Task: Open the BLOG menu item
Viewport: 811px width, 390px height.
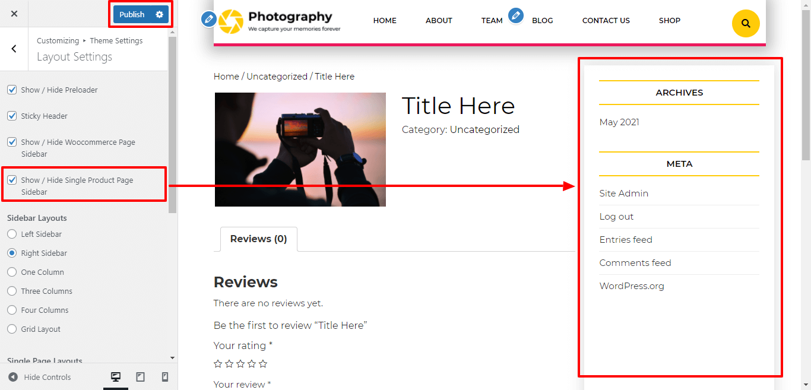Action: click(542, 20)
